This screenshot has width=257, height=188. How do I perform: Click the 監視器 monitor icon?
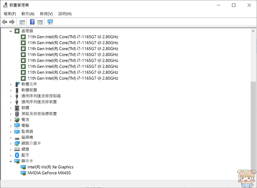click(x=17, y=131)
